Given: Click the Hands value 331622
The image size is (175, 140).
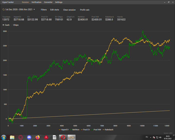Looking at the screenshot, I should point(121,19).
